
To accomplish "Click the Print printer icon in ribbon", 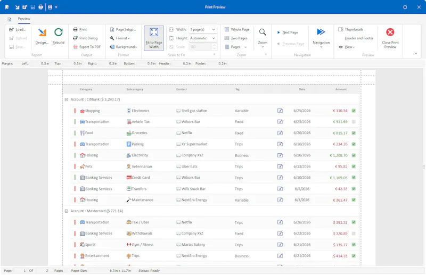I will (75, 29).
